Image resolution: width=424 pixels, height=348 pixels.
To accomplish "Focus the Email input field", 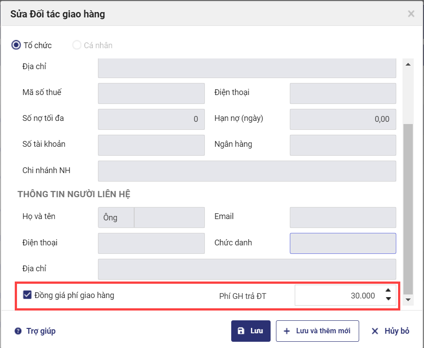I will tap(343, 217).
